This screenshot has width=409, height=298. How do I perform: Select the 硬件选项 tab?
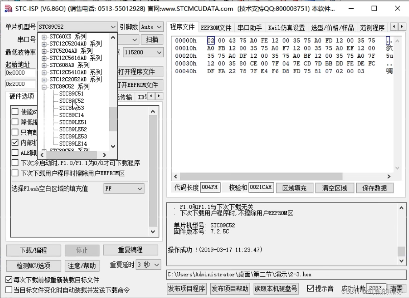tap(22, 96)
